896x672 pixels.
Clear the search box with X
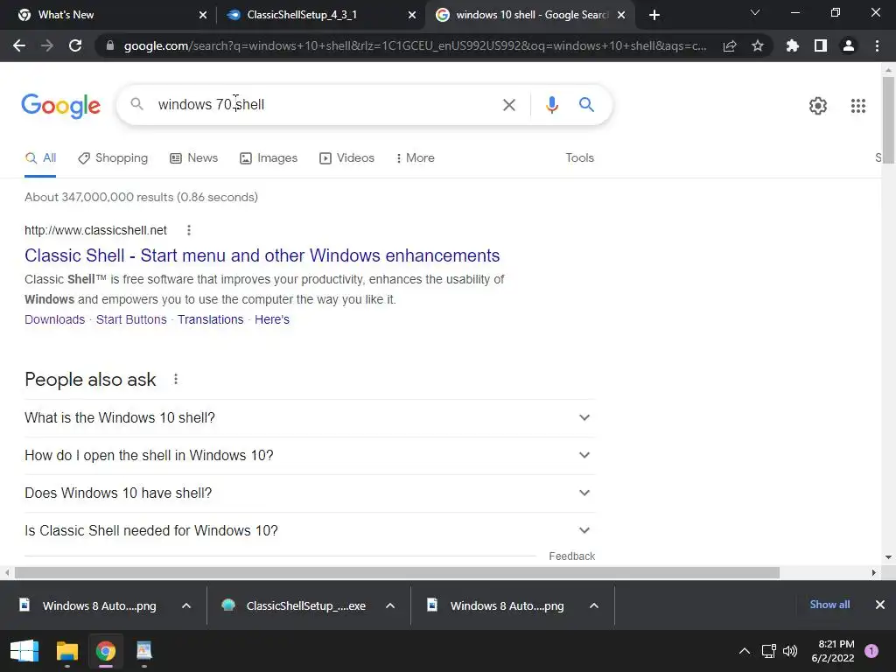508,105
